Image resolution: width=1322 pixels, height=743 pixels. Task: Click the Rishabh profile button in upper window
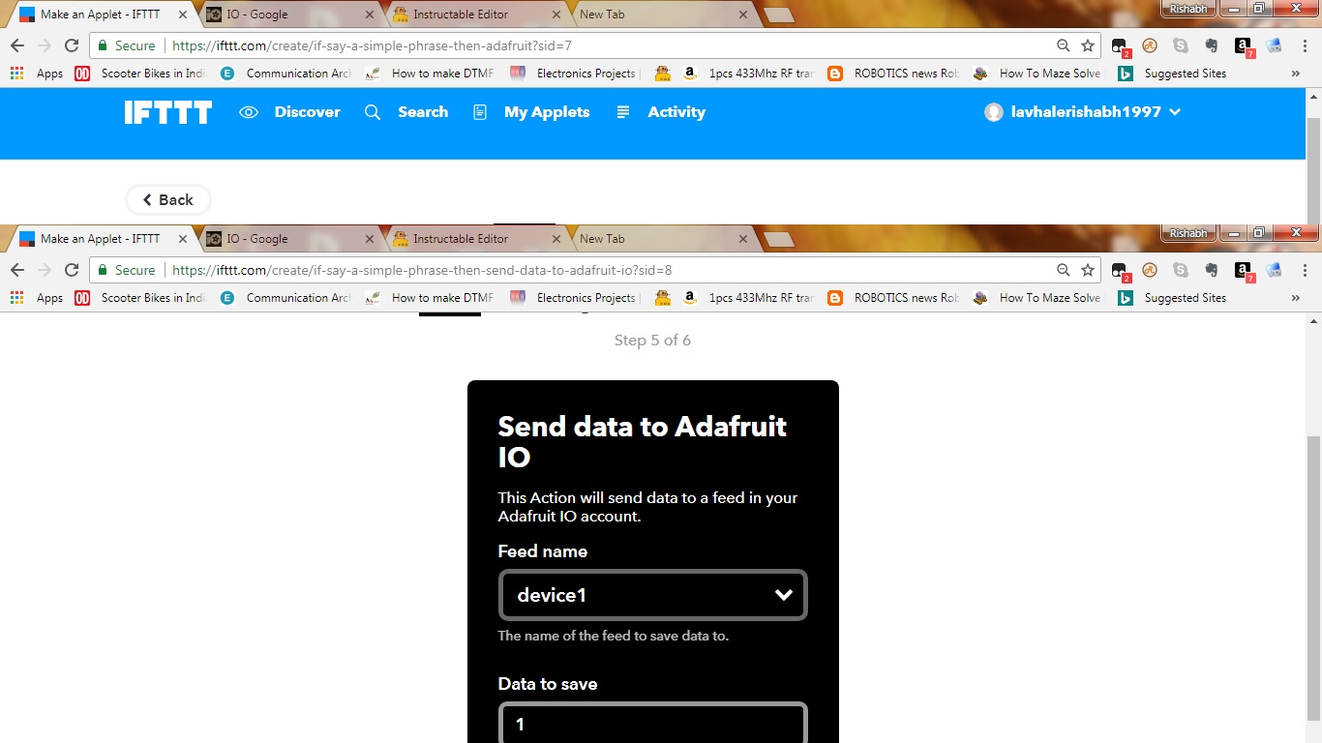(1188, 9)
